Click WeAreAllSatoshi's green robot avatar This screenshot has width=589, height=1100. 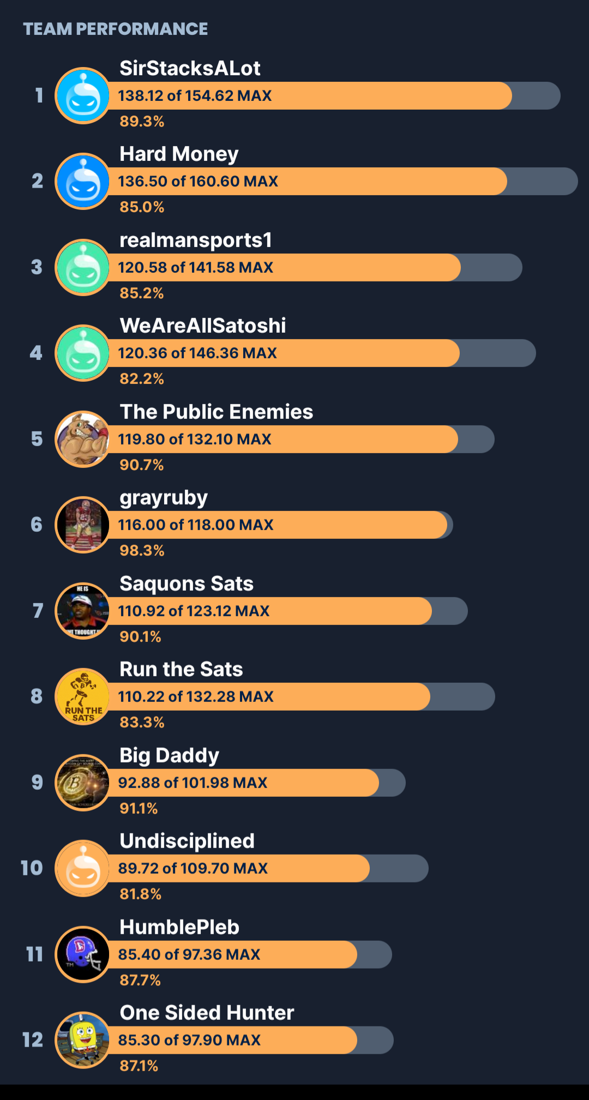(83, 353)
